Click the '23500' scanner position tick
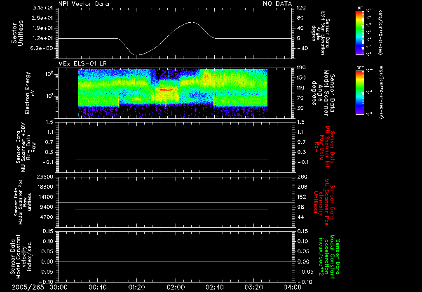Image resolution: width=422 pixels, height=292 pixels. point(45,177)
